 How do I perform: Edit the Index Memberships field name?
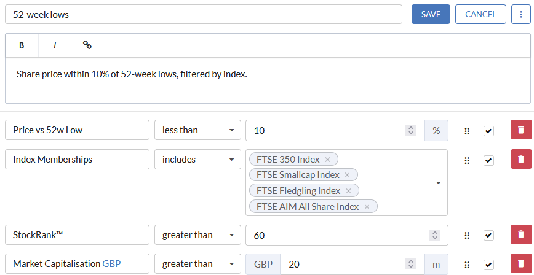coord(77,159)
